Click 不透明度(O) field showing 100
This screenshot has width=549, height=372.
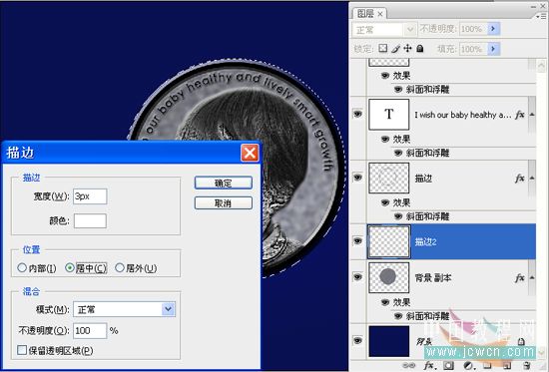(90, 331)
